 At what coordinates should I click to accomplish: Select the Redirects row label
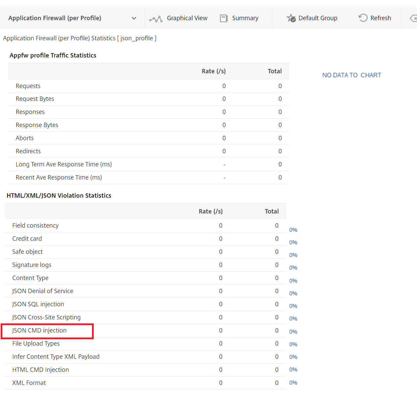click(28, 151)
